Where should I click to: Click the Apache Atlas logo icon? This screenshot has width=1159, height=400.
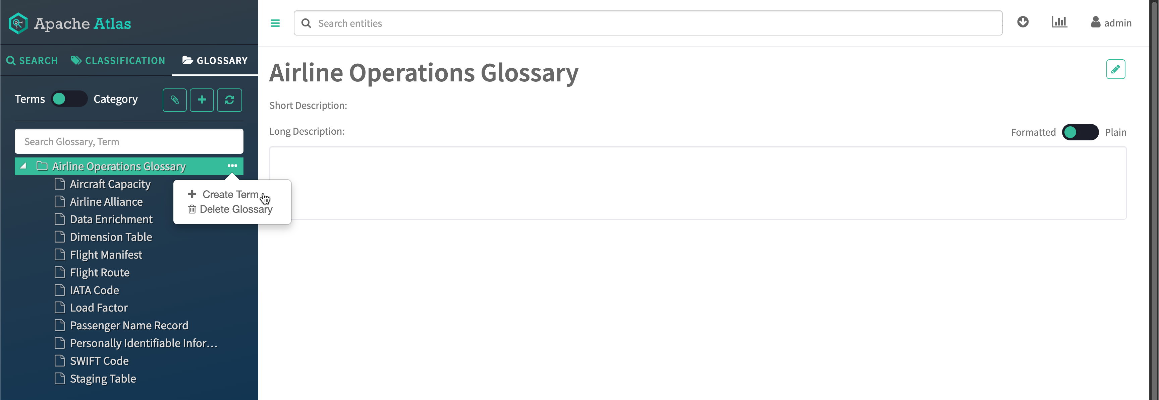point(18,23)
